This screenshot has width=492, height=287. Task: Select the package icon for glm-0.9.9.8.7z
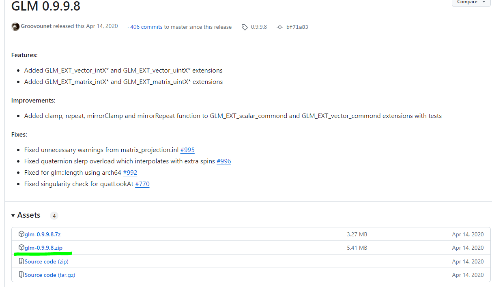pos(21,234)
